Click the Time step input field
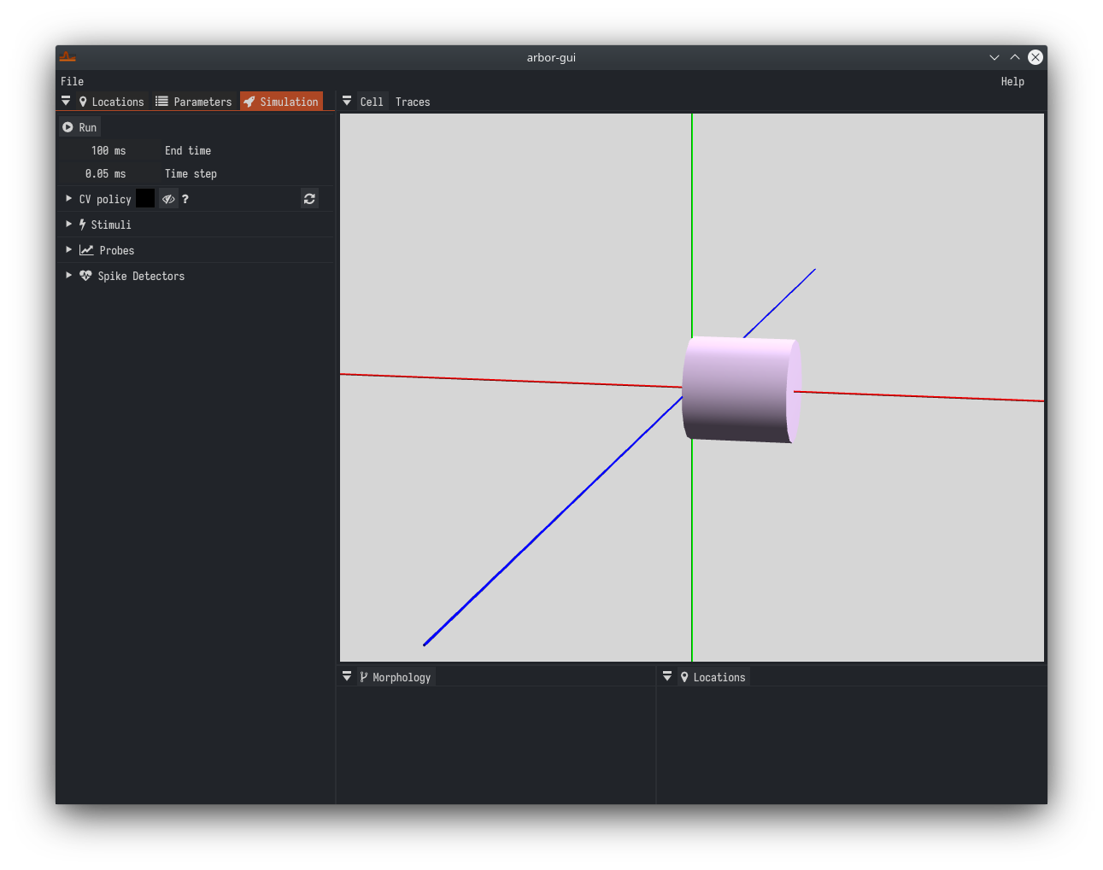The width and height of the screenshot is (1103, 870). (x=109, y=173)
